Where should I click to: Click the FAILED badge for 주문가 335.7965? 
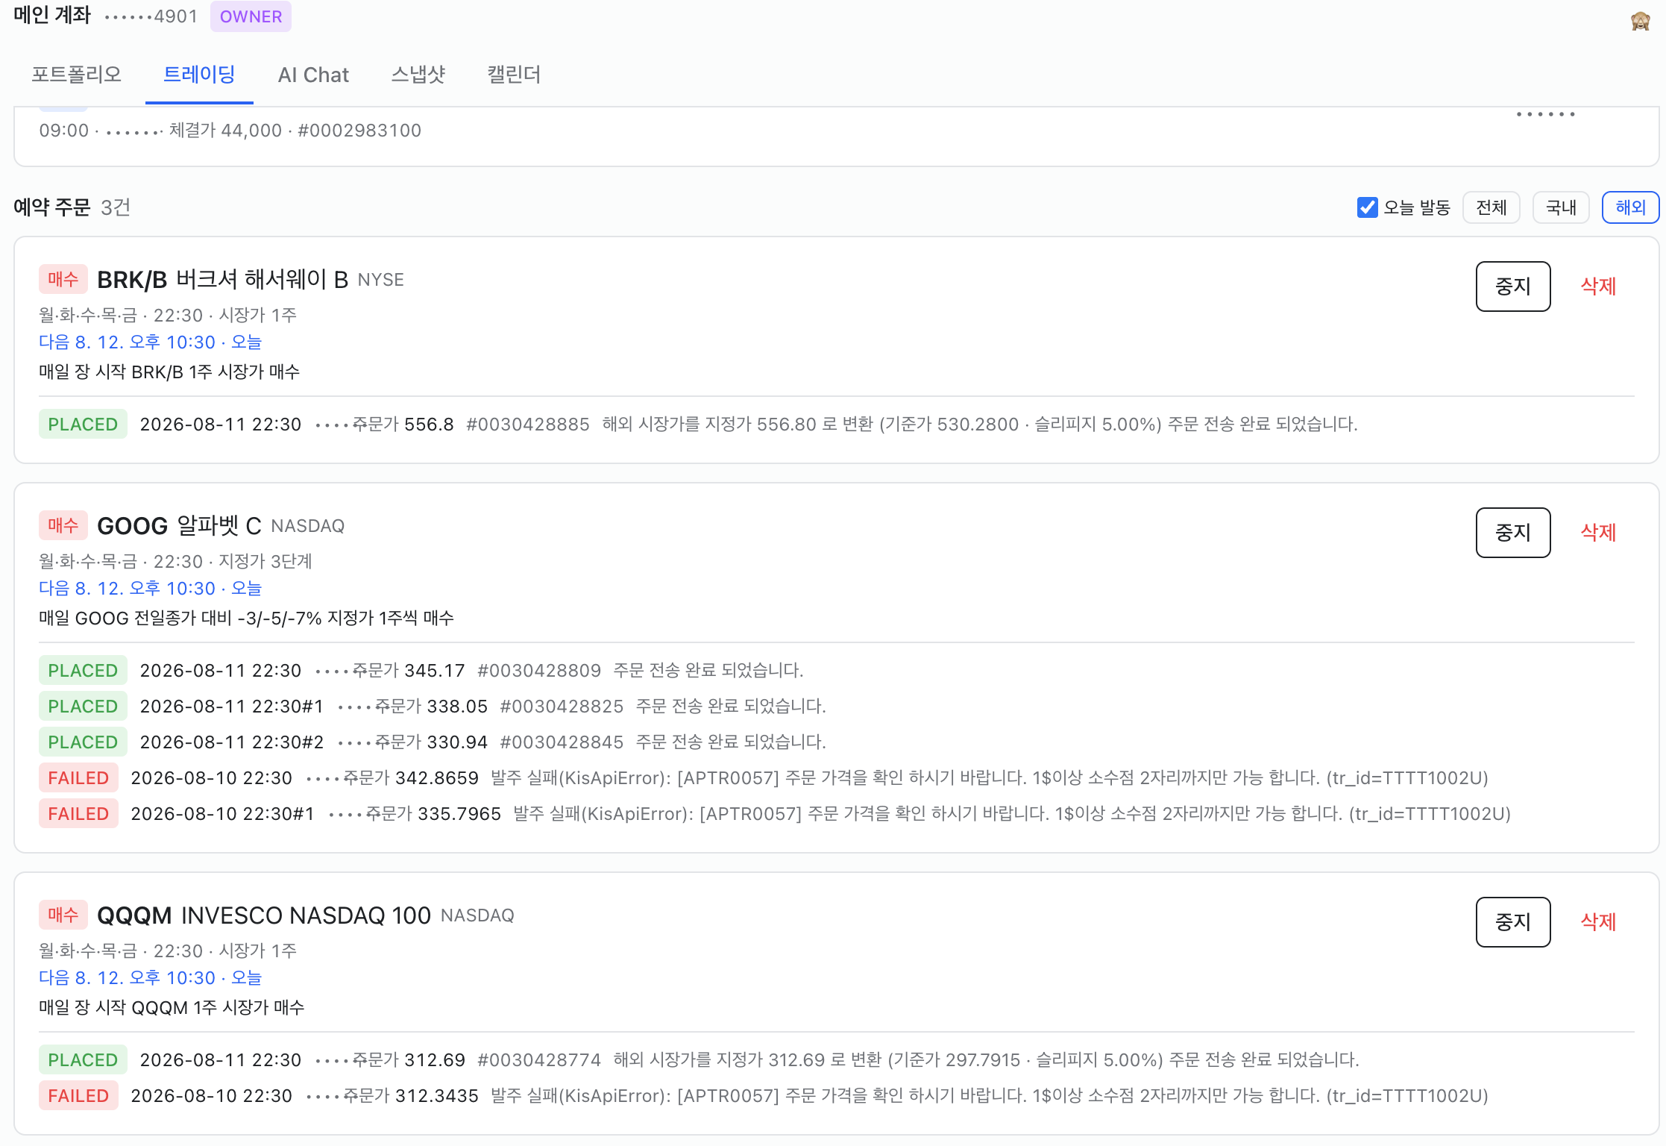point(78,814)
